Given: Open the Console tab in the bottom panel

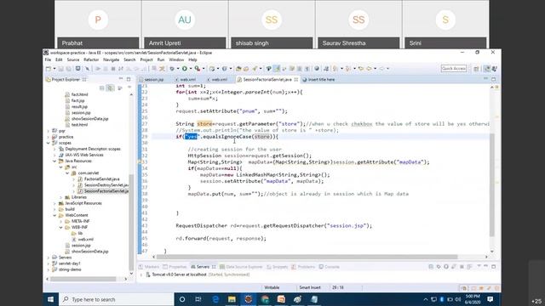Looking at the screenshot, I should (330, 267).
